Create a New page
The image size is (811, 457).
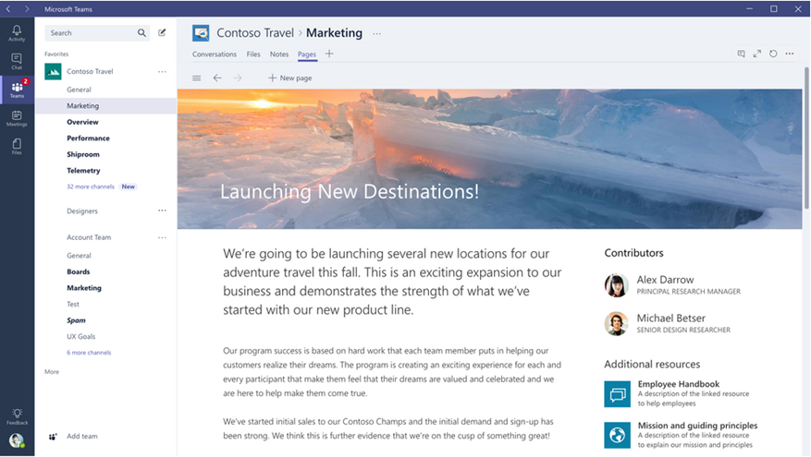[289, 78]
